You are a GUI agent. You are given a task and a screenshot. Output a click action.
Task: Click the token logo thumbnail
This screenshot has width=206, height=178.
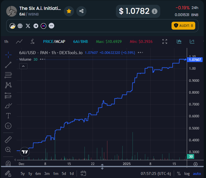(x=12, y=11)
